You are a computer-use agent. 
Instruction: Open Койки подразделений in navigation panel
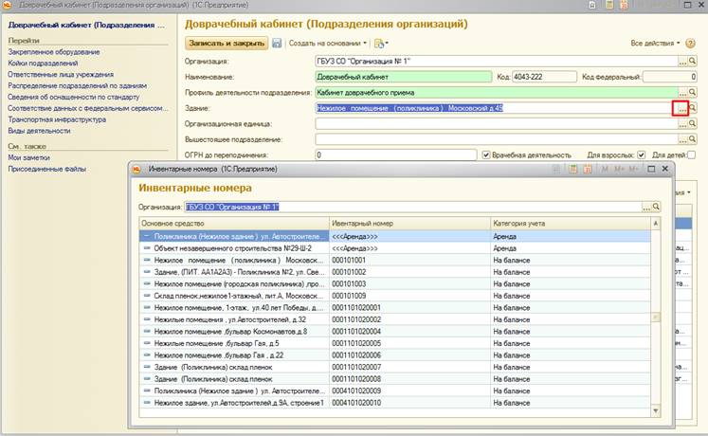(45, 63)
